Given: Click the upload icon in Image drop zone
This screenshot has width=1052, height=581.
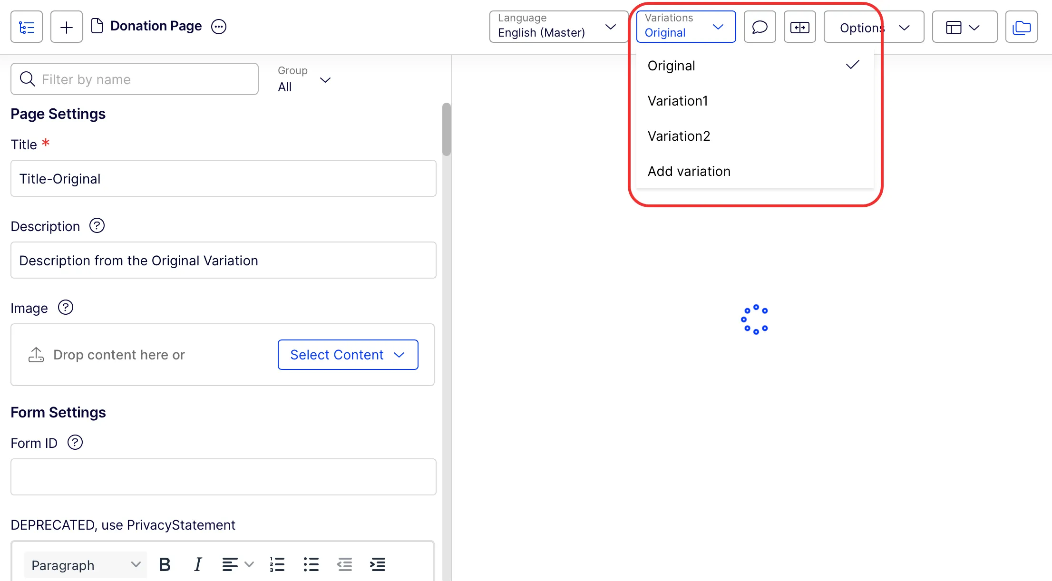Looking at the screenshot, I should point(36,355).
